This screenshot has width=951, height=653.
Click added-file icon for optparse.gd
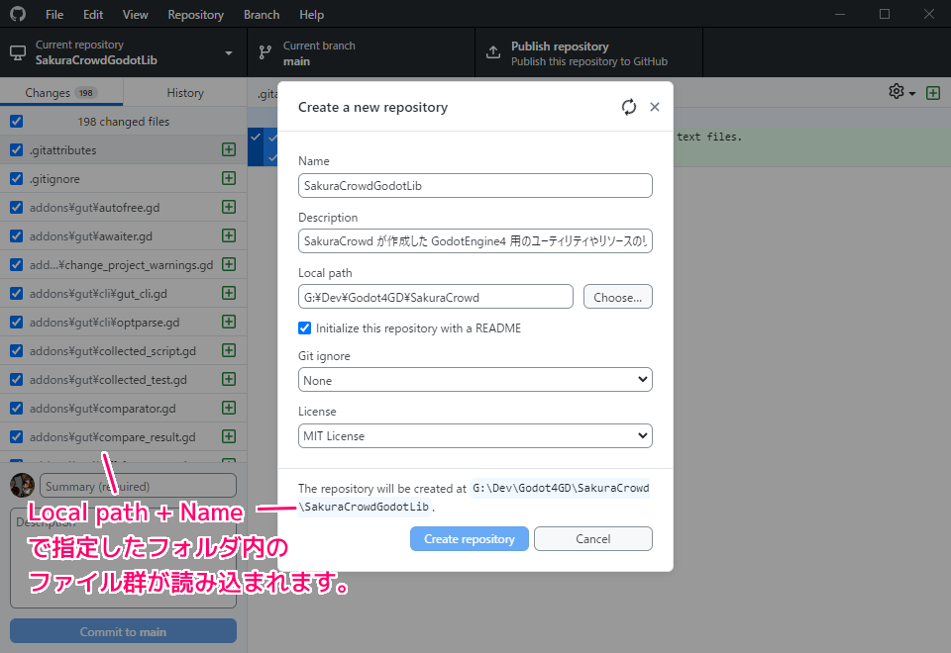[x=229, y=322]
